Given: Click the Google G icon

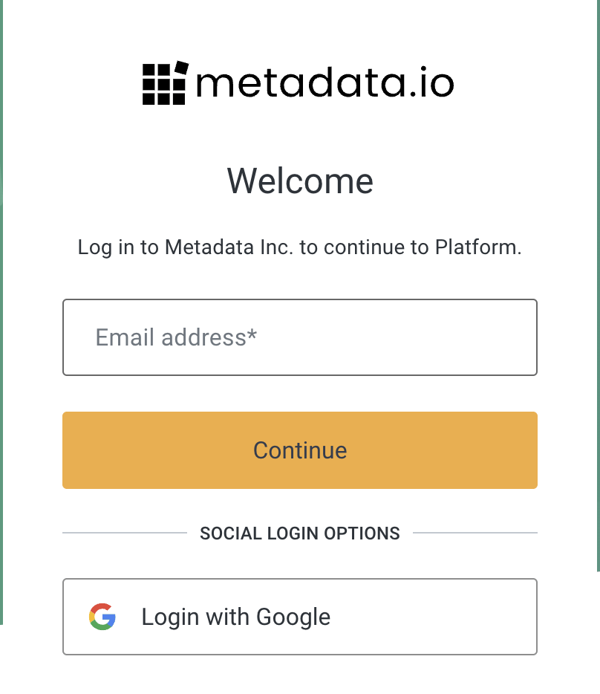Looking at the screenshot, I should pyautogui.click(x=102, y=617).
